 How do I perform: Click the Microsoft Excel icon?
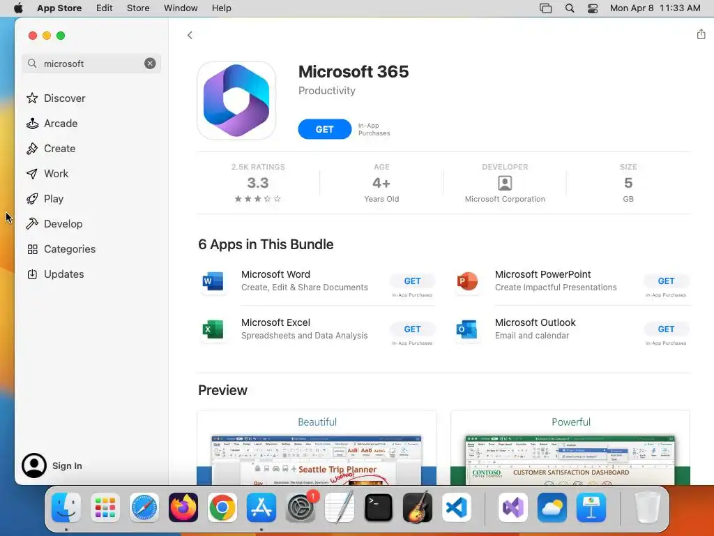213,329
